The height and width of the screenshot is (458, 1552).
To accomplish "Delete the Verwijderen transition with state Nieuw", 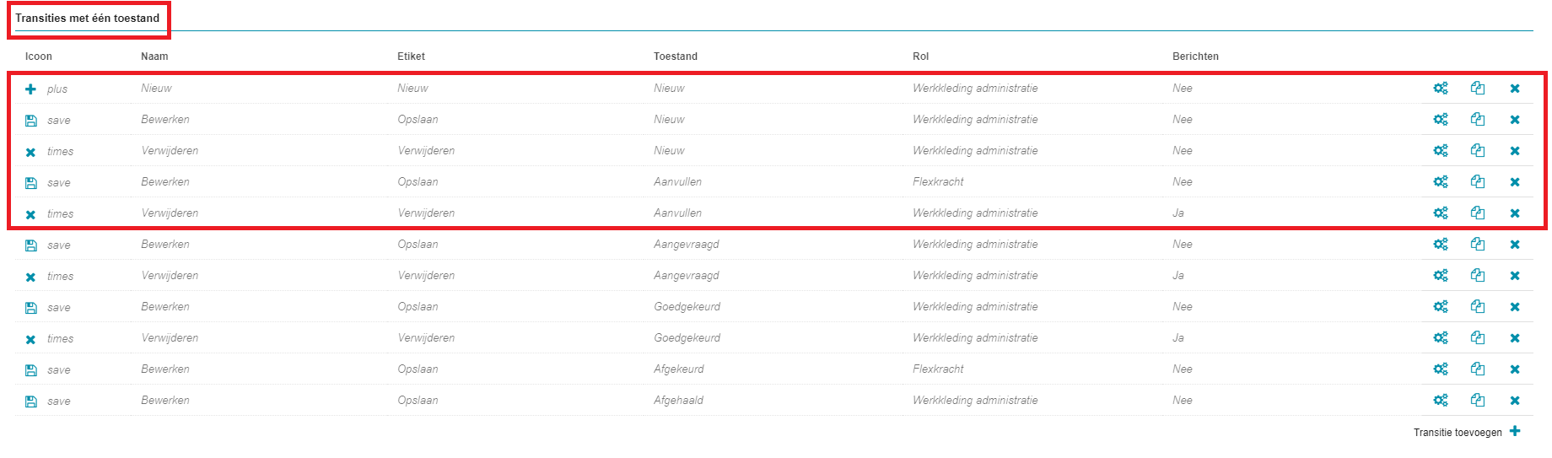I will 1515,151.
